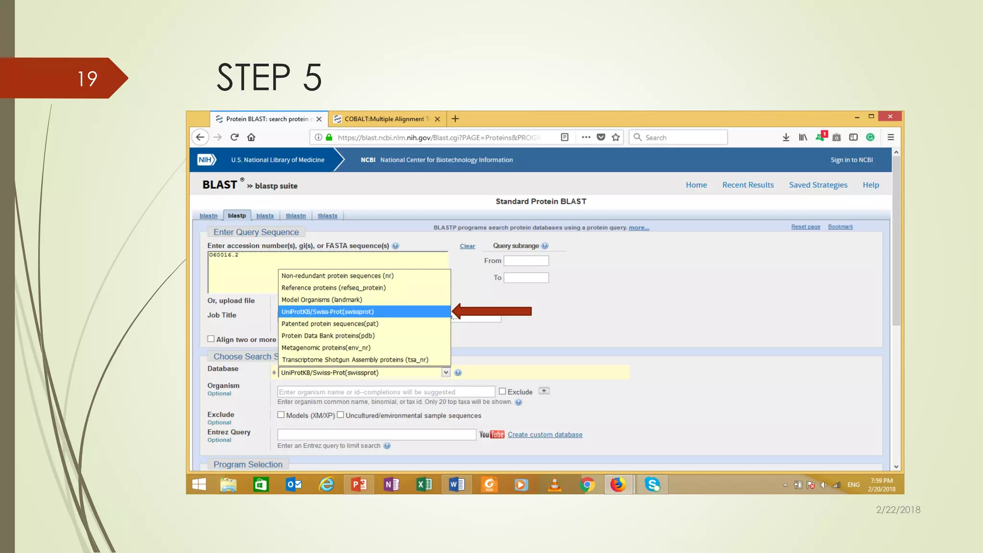Image resolution: width=983 pixels, height=553 pixels.
Task: Open help icon next to Database dropdown
Action: click(x=458, y=373)
